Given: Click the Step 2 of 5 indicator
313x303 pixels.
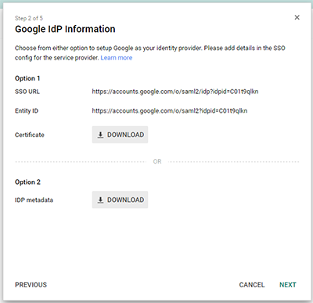Looking at the screenshot, I should [29, 18].
